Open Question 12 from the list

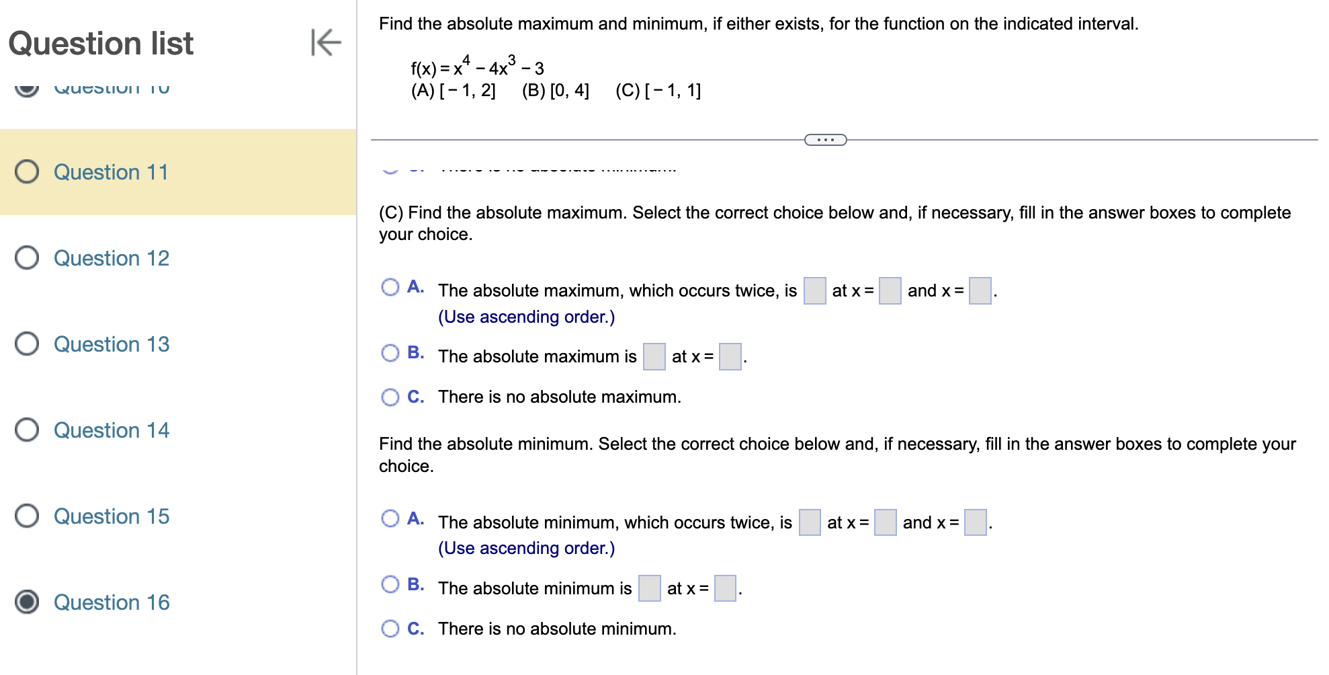click(111, 258)
